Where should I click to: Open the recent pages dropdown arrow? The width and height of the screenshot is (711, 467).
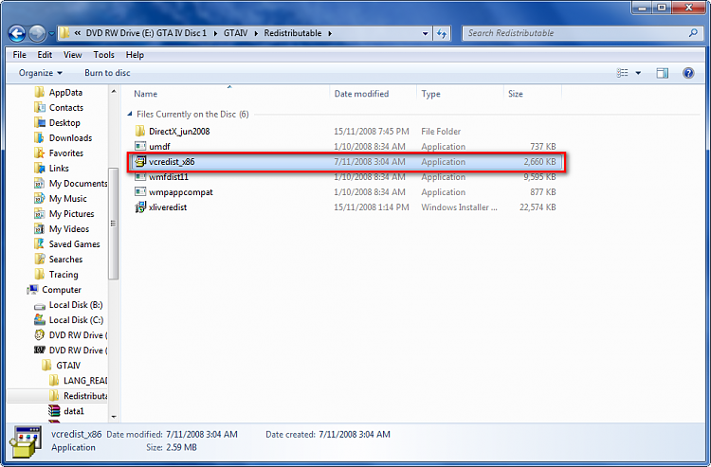[x=51, y=33]
